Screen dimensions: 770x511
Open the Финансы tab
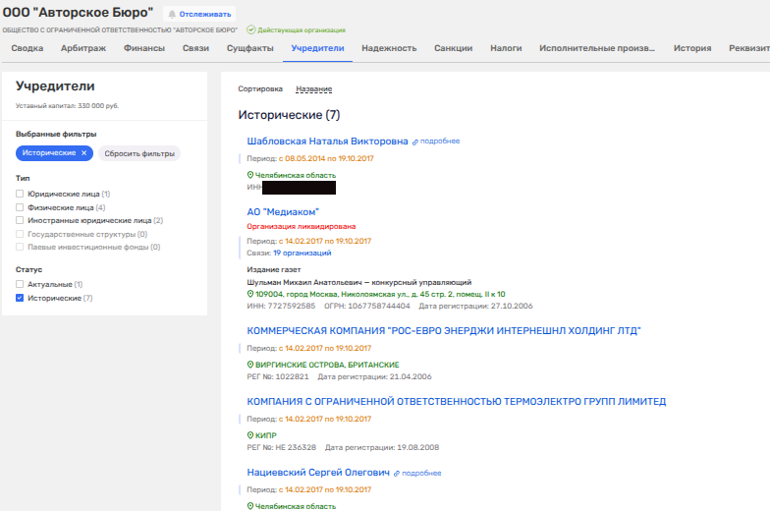(143, 48)
